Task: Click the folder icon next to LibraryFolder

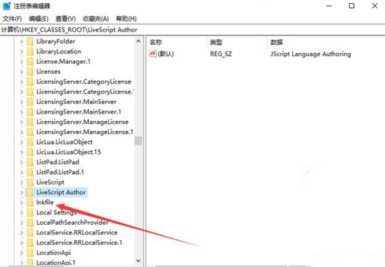Action: pos(30,42)
